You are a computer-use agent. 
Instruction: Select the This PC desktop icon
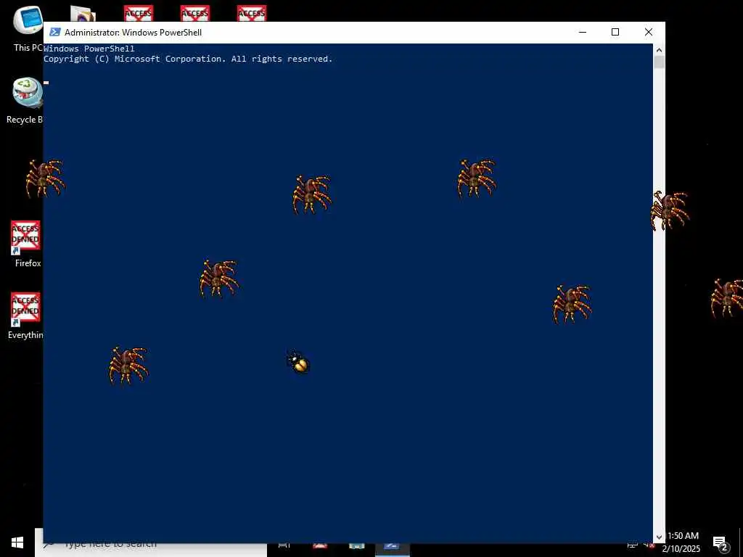(x=28, y=28)
